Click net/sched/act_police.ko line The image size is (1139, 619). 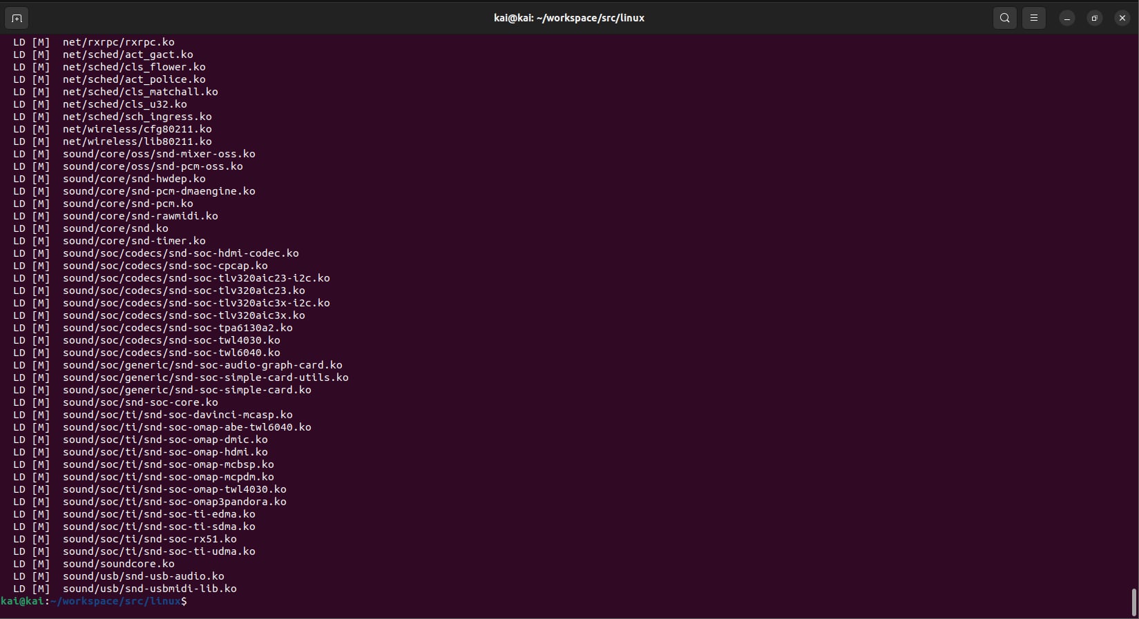109,79
